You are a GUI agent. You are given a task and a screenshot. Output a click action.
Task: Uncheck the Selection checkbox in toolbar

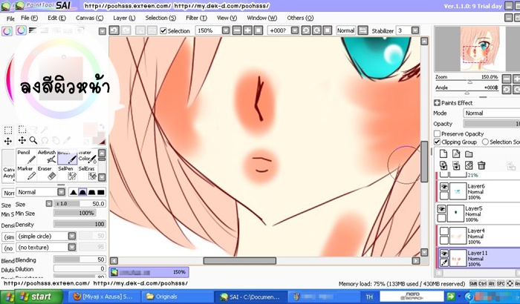tap(163, 31)
